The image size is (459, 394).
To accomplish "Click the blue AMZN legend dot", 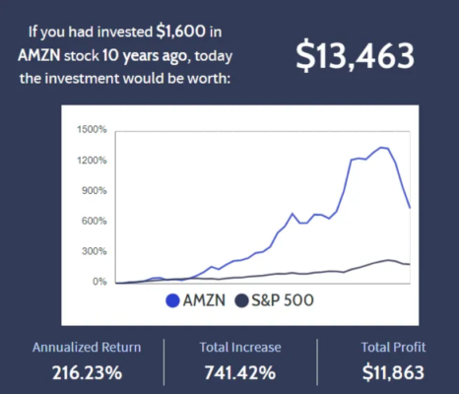I will [172, 300].
